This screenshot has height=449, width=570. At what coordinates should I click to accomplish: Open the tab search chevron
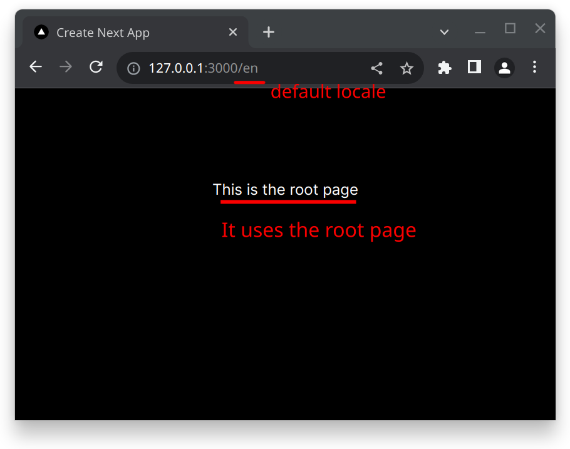(x=444, y=32)
